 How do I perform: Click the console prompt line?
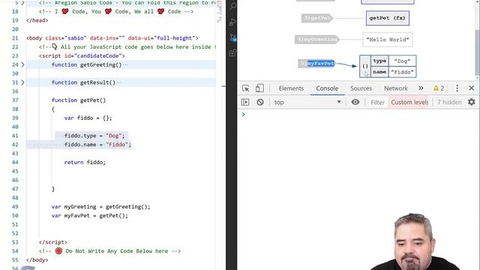[x=358, y=115]
